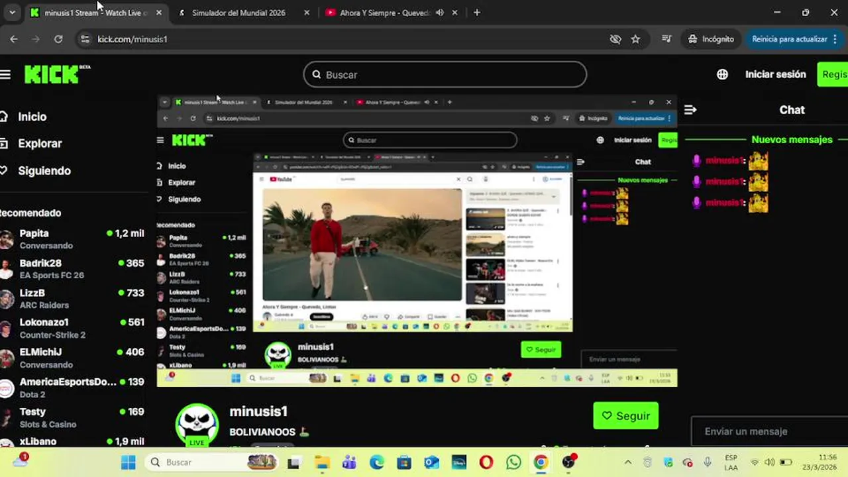Switch to the minusis1 Stream tab
848x477 pixels.
point(96,13)
